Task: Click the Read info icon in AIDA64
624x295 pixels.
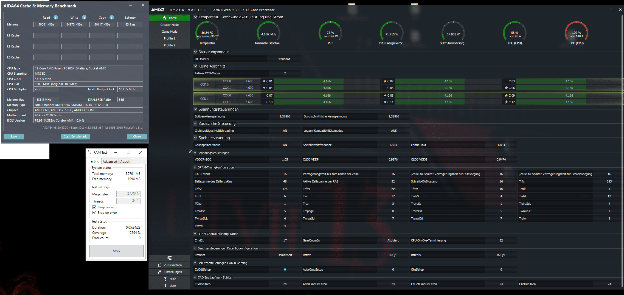Action: coord(56,17)
